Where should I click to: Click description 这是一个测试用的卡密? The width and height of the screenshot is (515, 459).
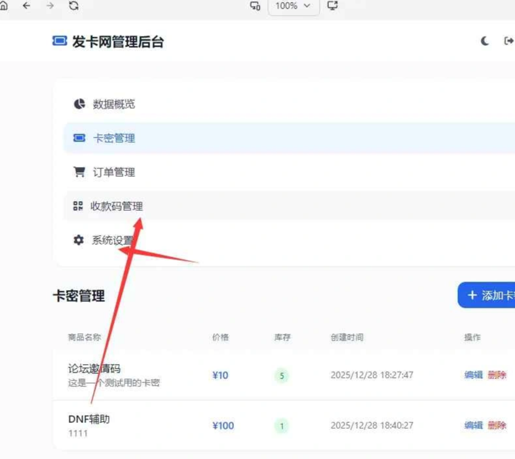(113, 382)
